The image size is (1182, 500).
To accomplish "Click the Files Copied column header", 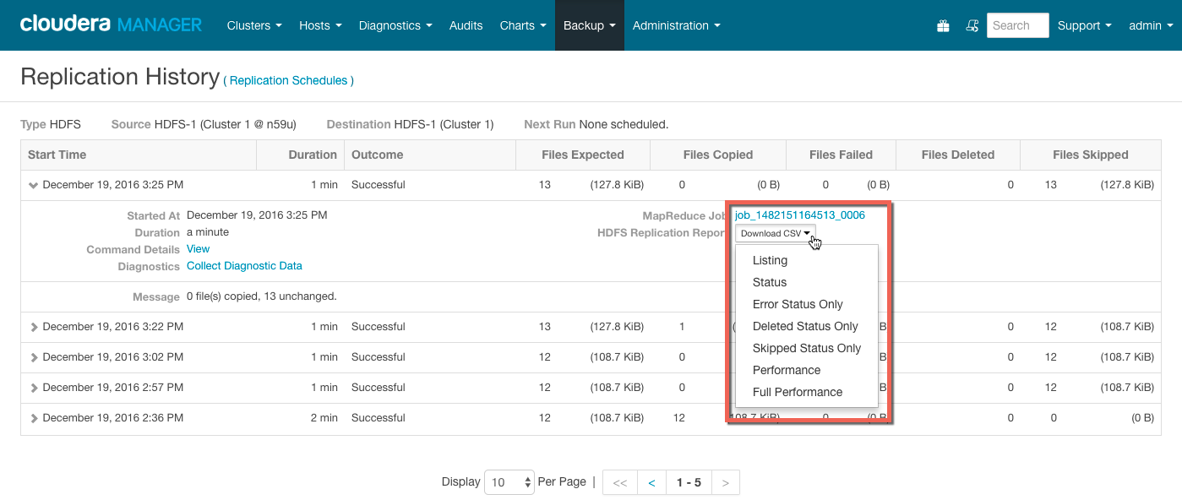I will (718, 155).
